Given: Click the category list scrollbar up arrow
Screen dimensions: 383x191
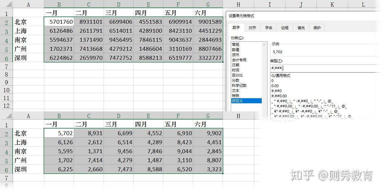Looking at the screenshot, I should click(265, 44).
